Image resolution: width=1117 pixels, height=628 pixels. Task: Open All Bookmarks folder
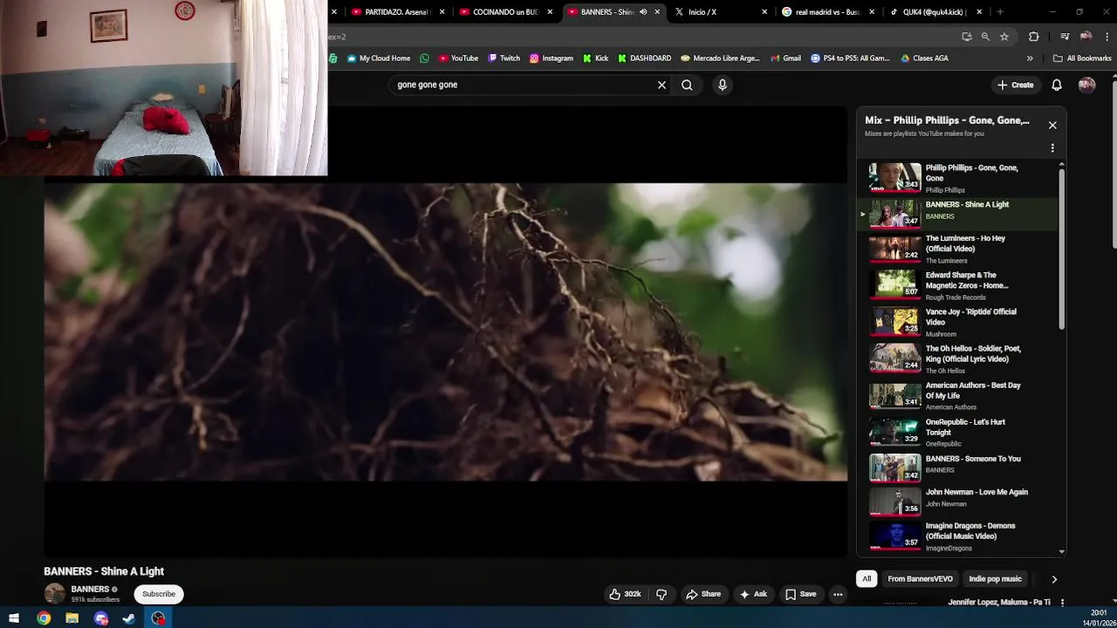1082,58
